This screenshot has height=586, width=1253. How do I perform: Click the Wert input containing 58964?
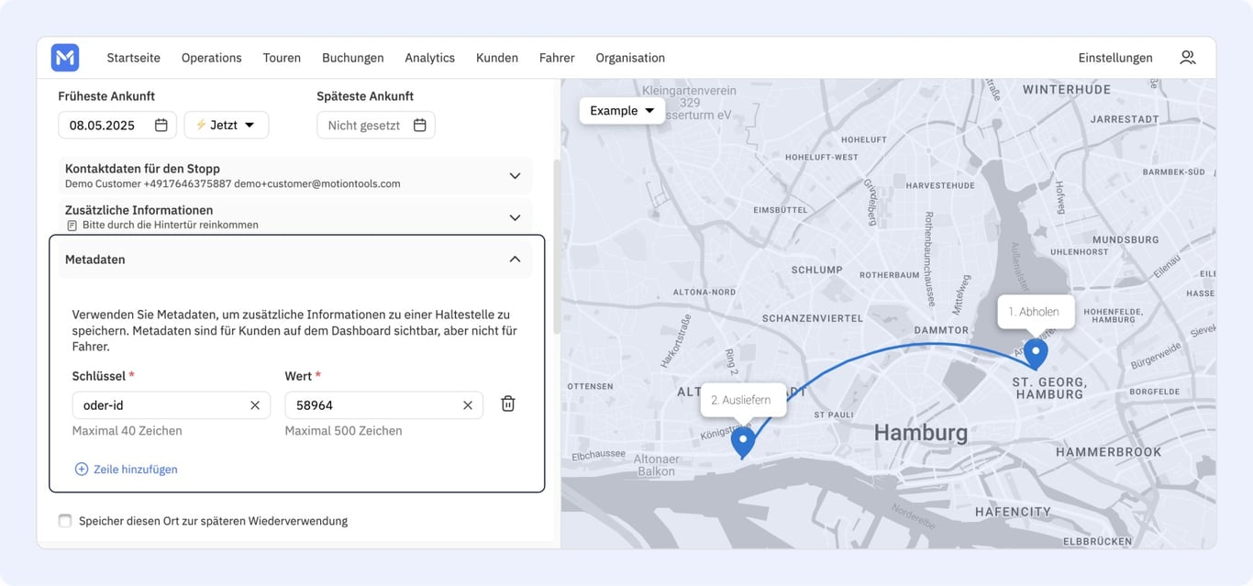pos(384,404)
